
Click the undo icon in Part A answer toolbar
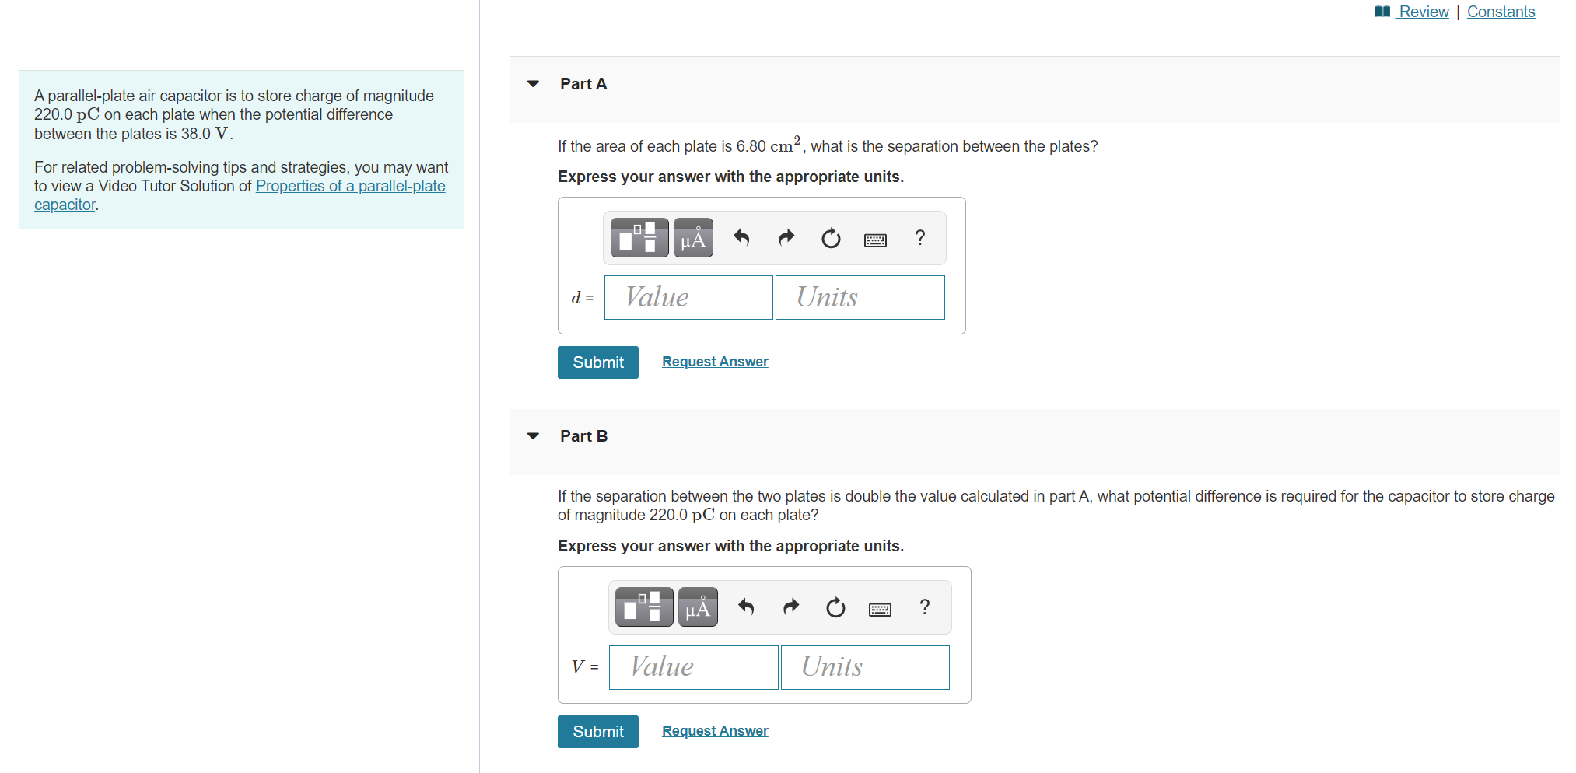click(741, 238)
